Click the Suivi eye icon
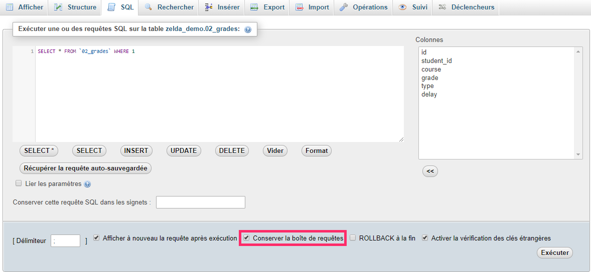 coord(402,7)
